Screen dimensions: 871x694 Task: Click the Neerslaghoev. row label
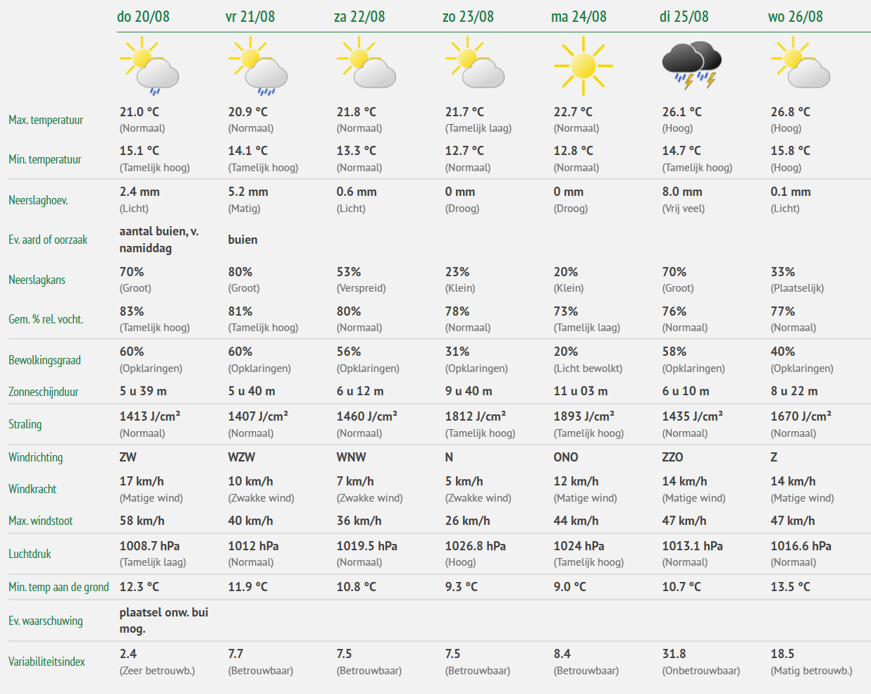[38, 200]
